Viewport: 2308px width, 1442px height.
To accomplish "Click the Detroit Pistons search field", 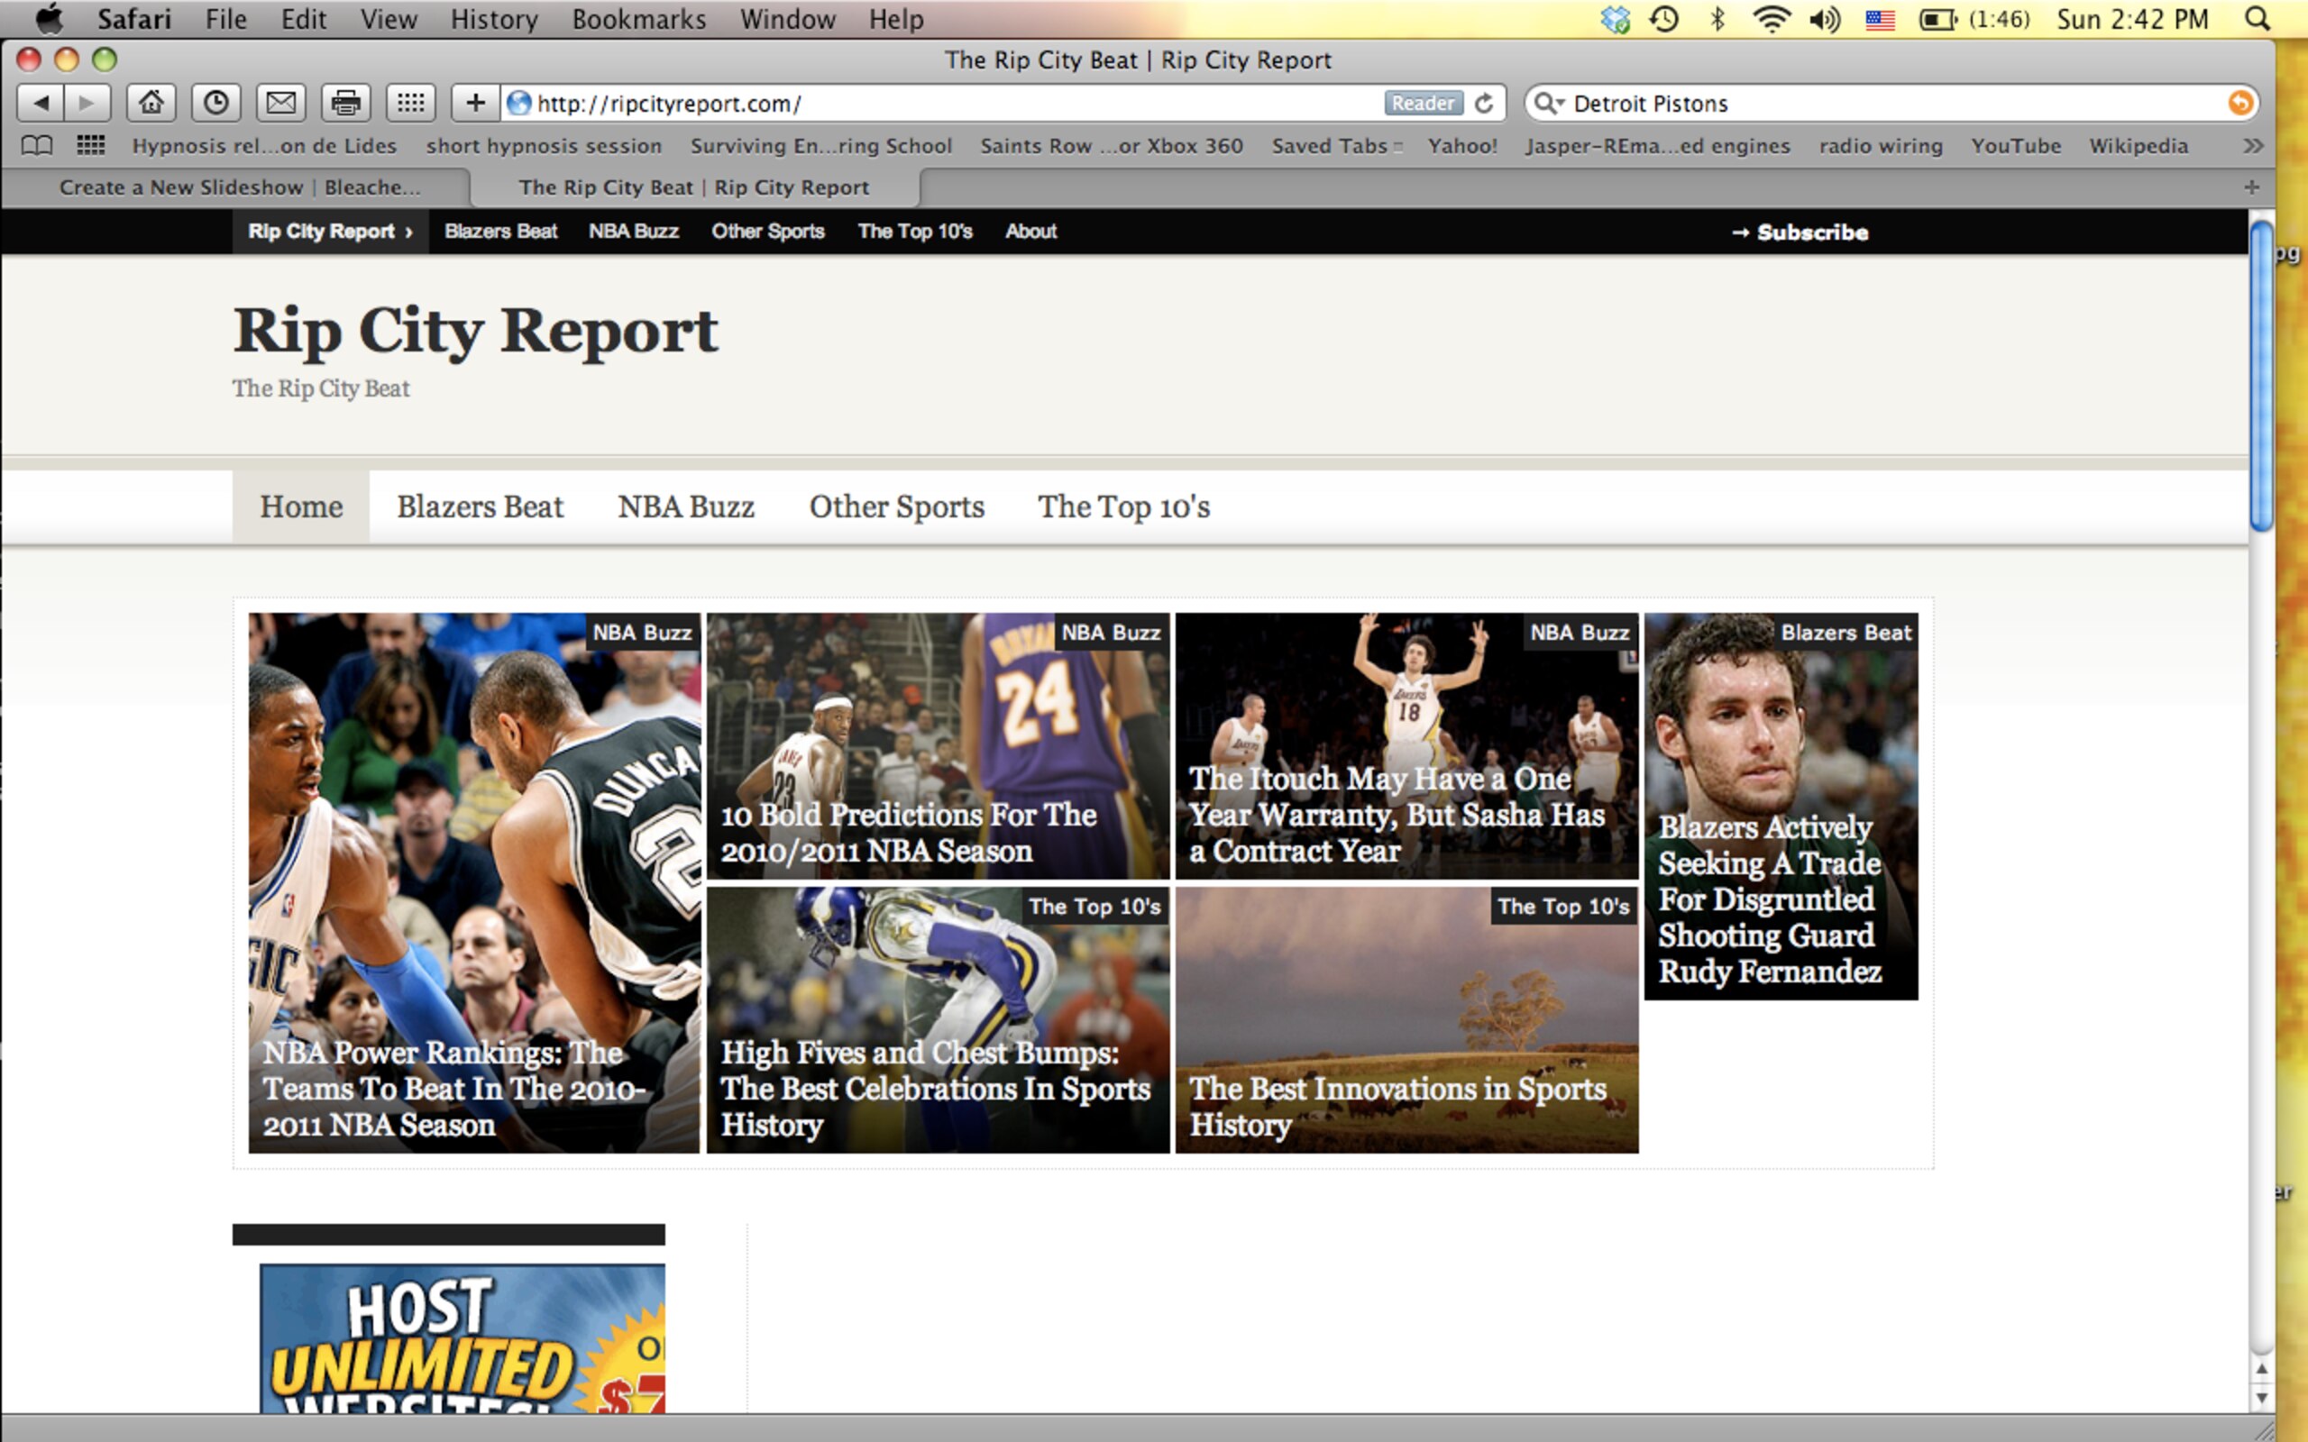I will tap(1893, 103).
